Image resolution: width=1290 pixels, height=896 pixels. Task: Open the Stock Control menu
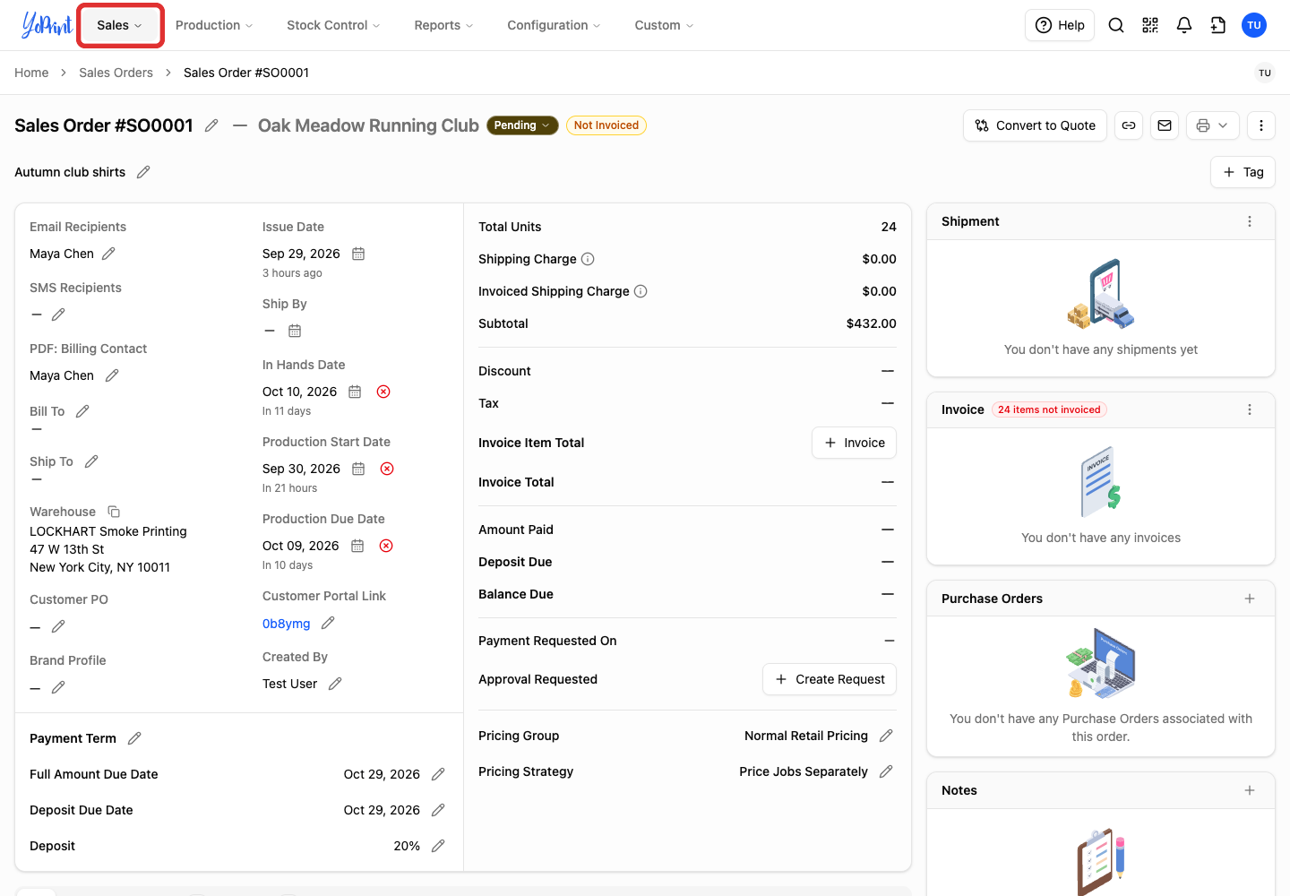[x=333, y=25]
